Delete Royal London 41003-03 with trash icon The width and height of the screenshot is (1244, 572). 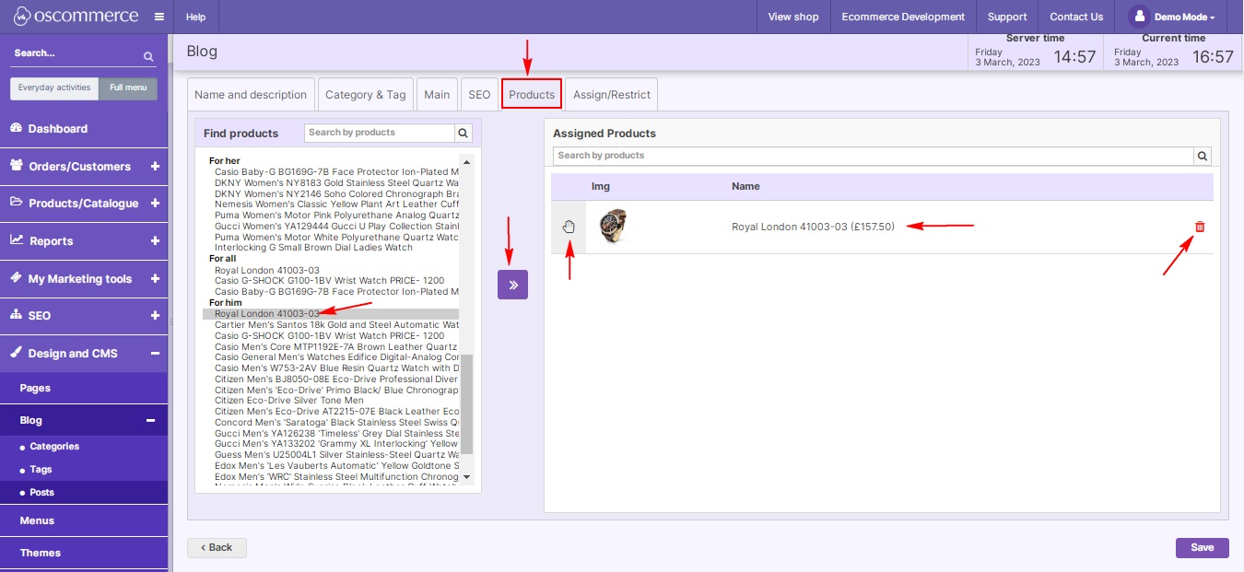1200,227
